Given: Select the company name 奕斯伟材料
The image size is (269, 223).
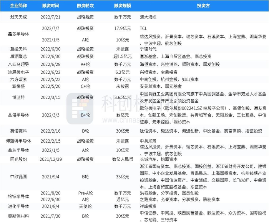Looking at the screenshot, I should click(18, 216).
